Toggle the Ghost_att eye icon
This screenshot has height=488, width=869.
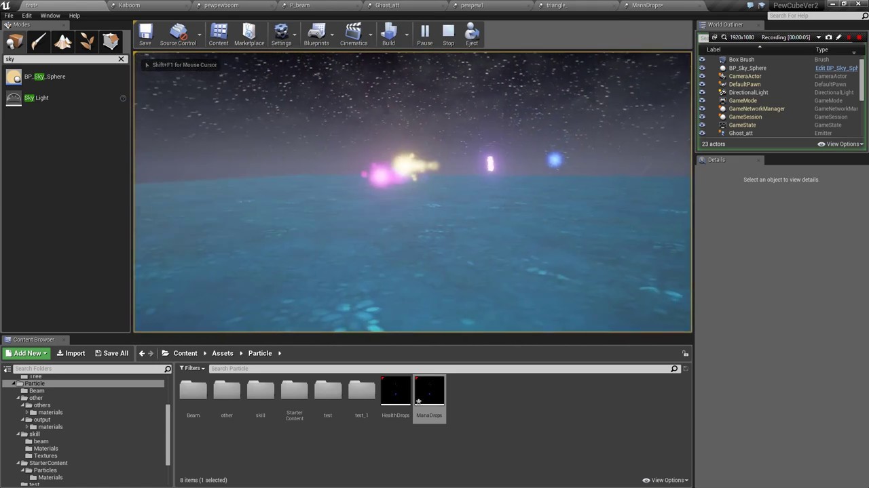click(x=703, y=133)
